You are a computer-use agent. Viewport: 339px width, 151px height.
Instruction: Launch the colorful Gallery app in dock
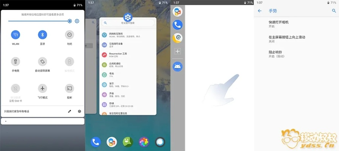pos(144,142)
